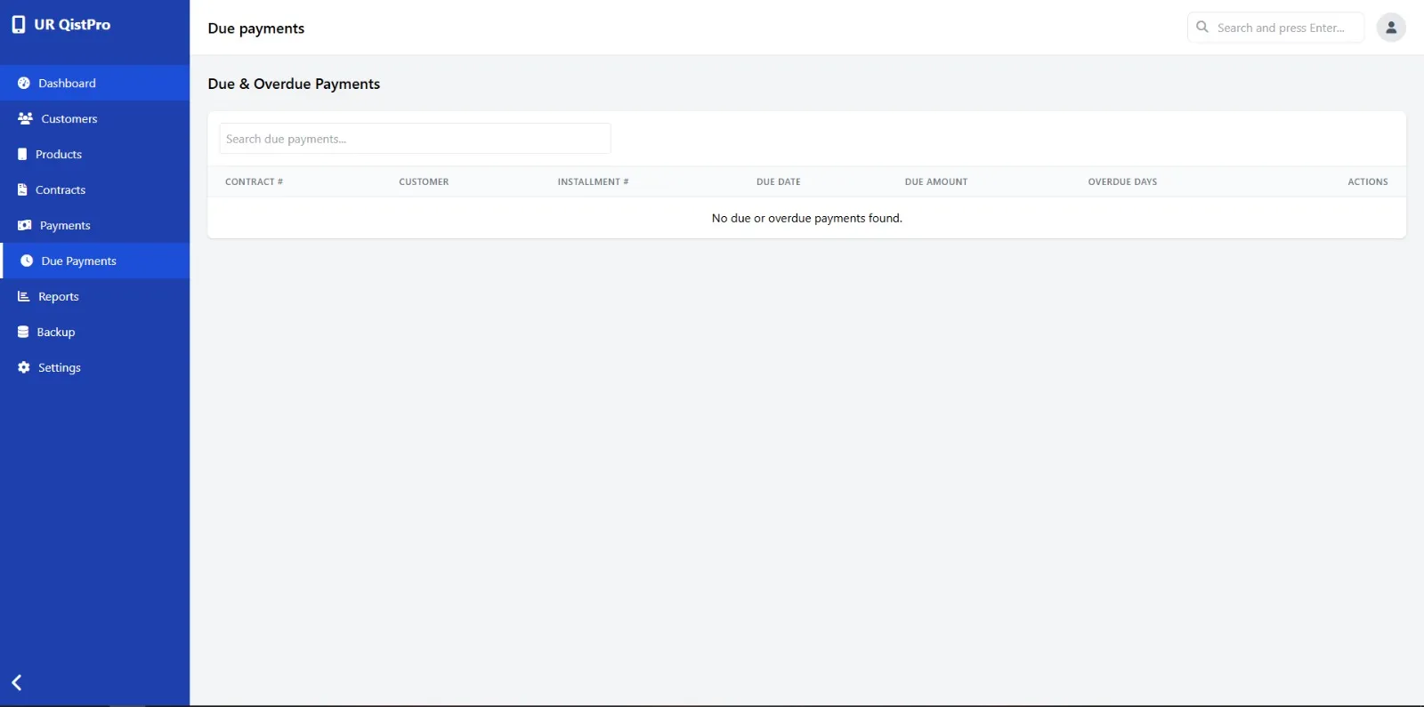
Task: Click the Customers people icon
Action: [x=25, y=118]
